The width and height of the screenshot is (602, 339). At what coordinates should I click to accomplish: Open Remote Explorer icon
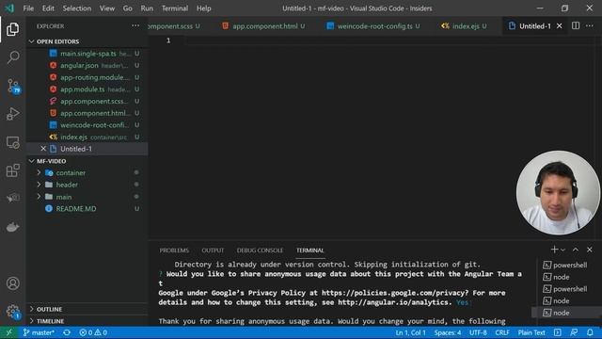12,142
